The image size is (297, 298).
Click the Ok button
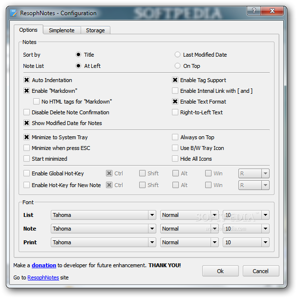pyautogui.click(x=220, y=271)
